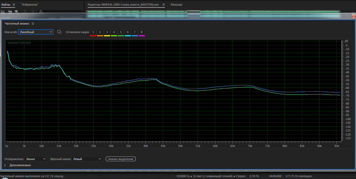This screenshot has width=356, height=179.
Task: Toggle hold frame 1 (red)
Action: pyautogui.click(x=93, y=32)
